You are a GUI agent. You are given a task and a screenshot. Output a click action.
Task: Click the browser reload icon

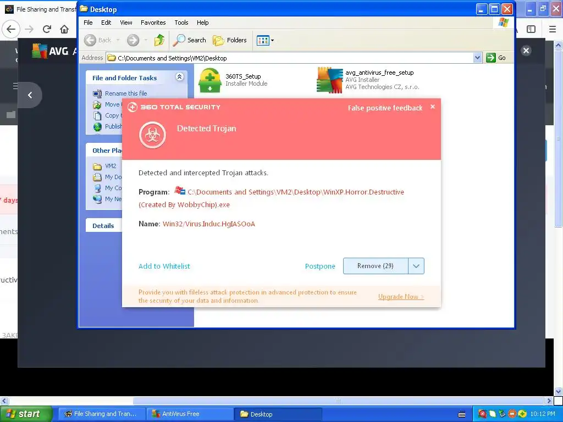pyautogui.click(x=47, y=29)
